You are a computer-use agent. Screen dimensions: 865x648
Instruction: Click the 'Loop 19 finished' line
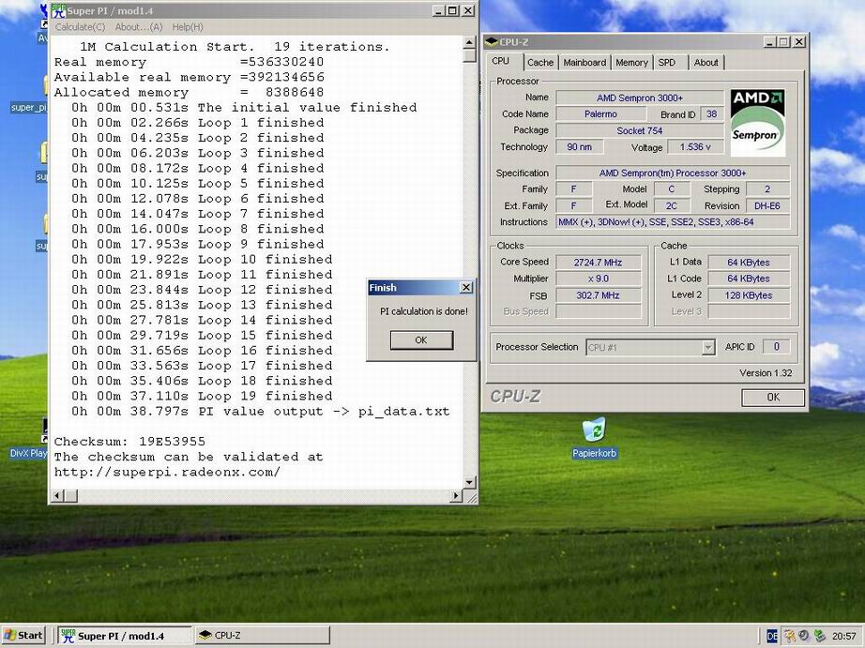202,396
